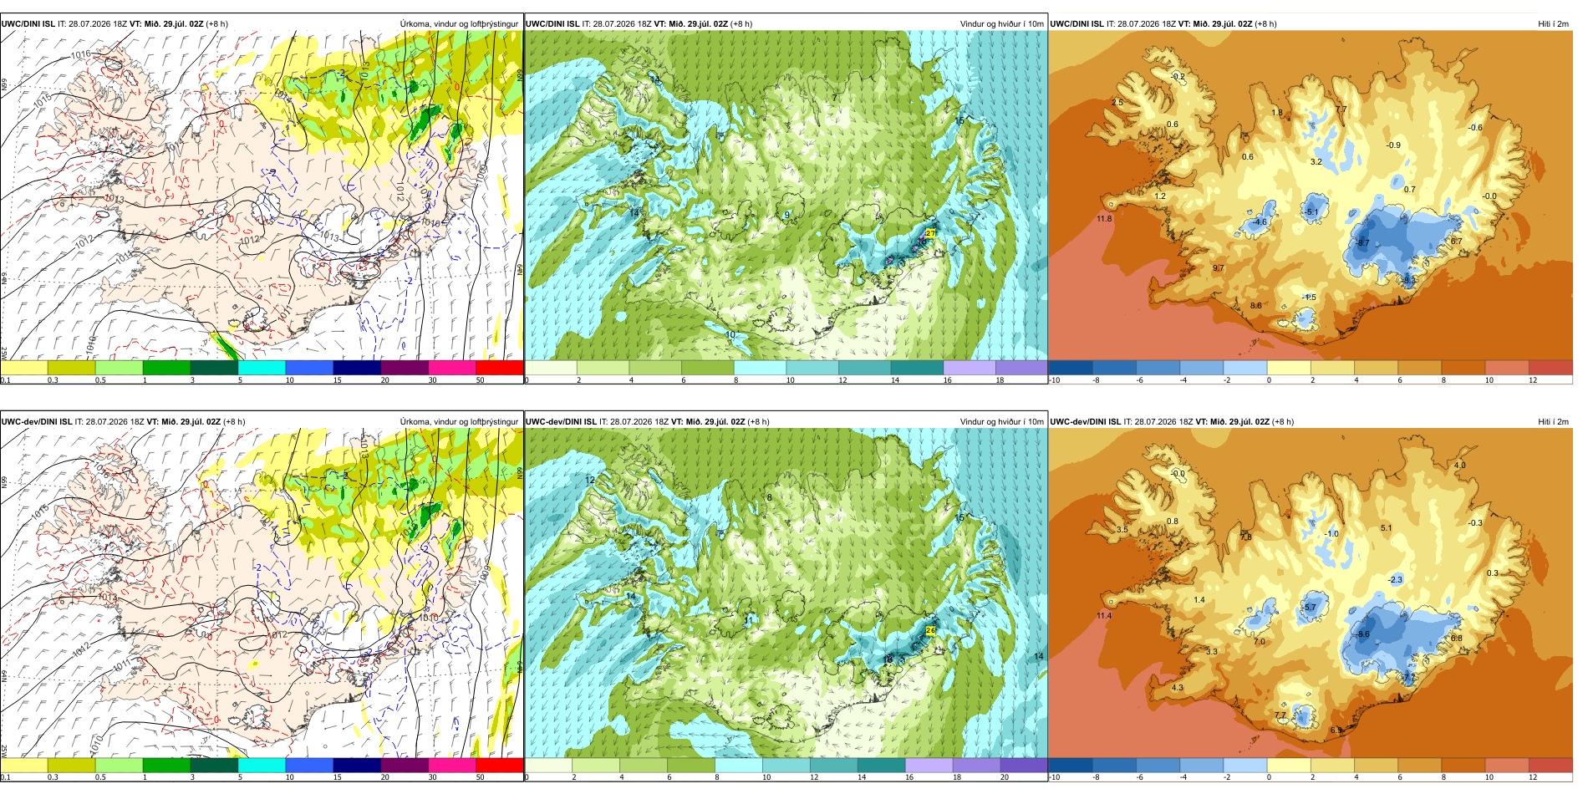Pick the palest 0–2 swatch in UWC wind legend
This screenshot has width=1588, height=794.
click(x=551, y=367)
